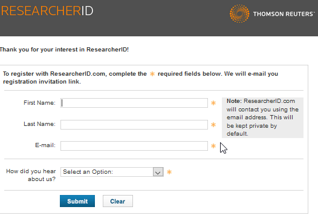Click the asterisk beside E-mail field
Screen dimensions: 318x221
click(x=213, y=146)
